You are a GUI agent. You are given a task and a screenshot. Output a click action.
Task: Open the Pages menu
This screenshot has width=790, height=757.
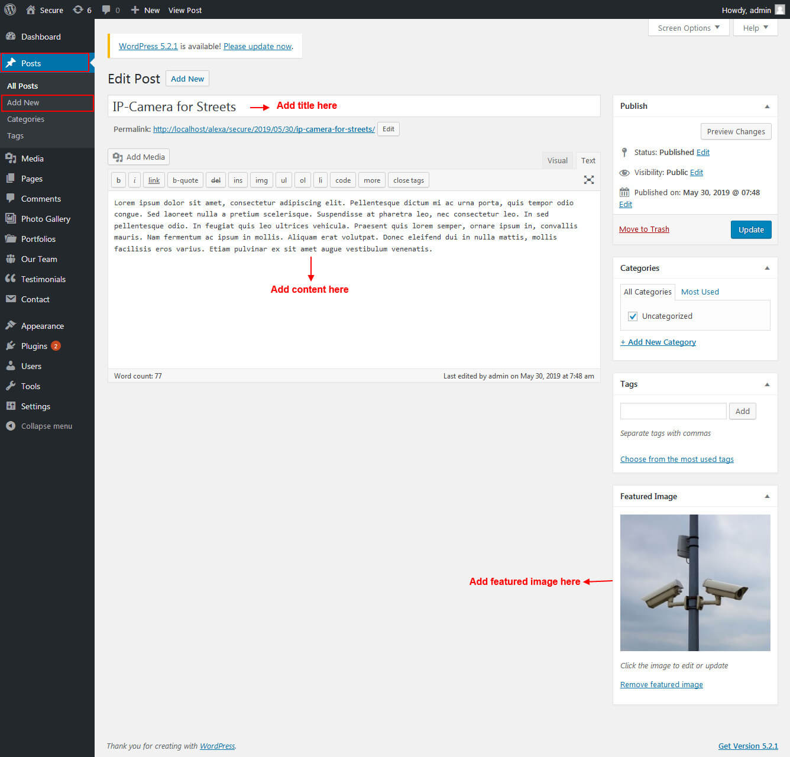point(47,179)
